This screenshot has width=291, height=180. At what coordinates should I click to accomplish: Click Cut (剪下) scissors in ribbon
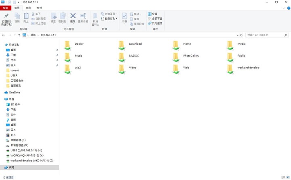pyautogui.click(x=36, y=14)
